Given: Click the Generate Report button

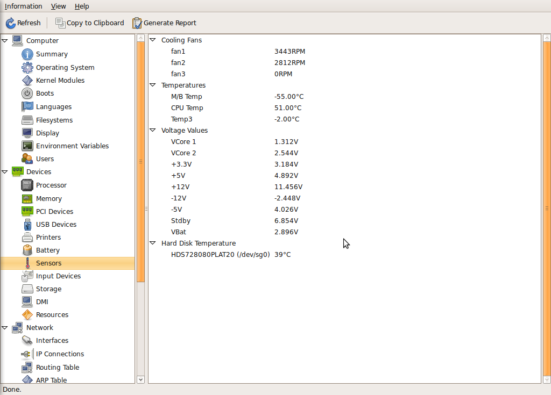Looking at the screenshot, I should pyautogui.click(x=164, y=23).
